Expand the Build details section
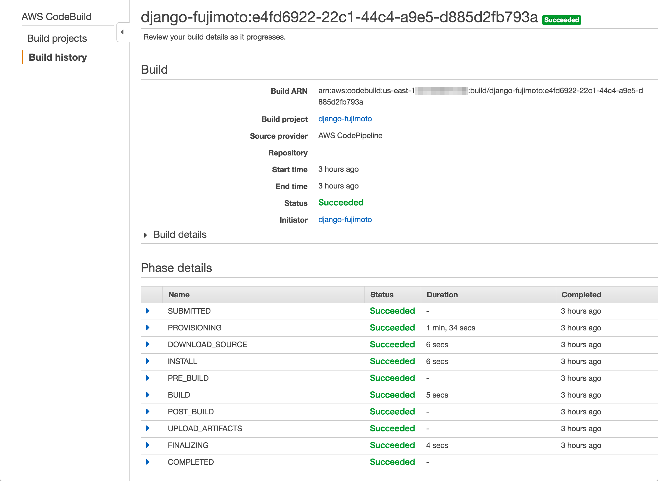 pyautogui.click(x=145, y=235)
